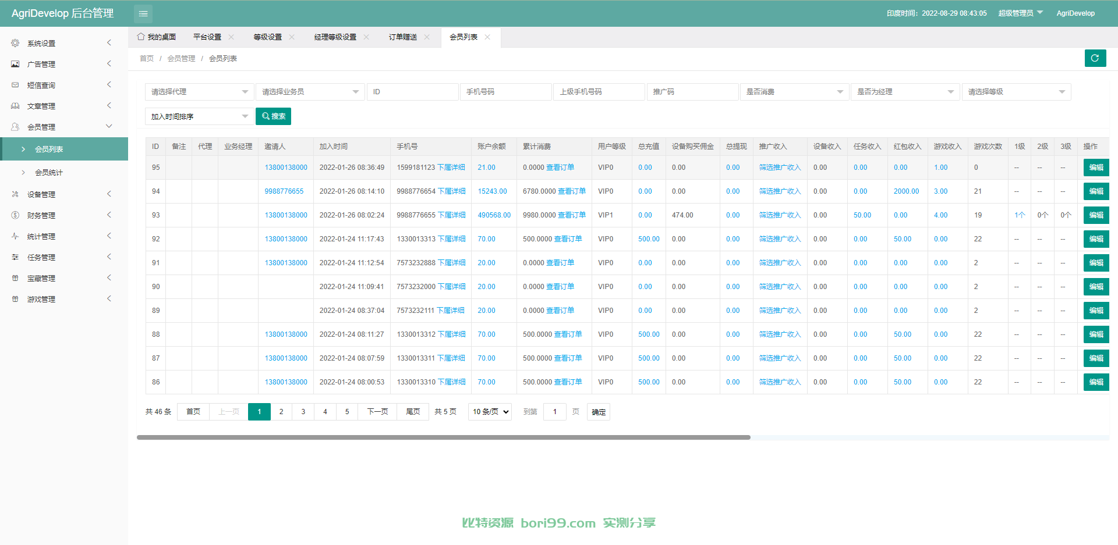
Task: Click the 广告管理 image icon
Action: 15,64
